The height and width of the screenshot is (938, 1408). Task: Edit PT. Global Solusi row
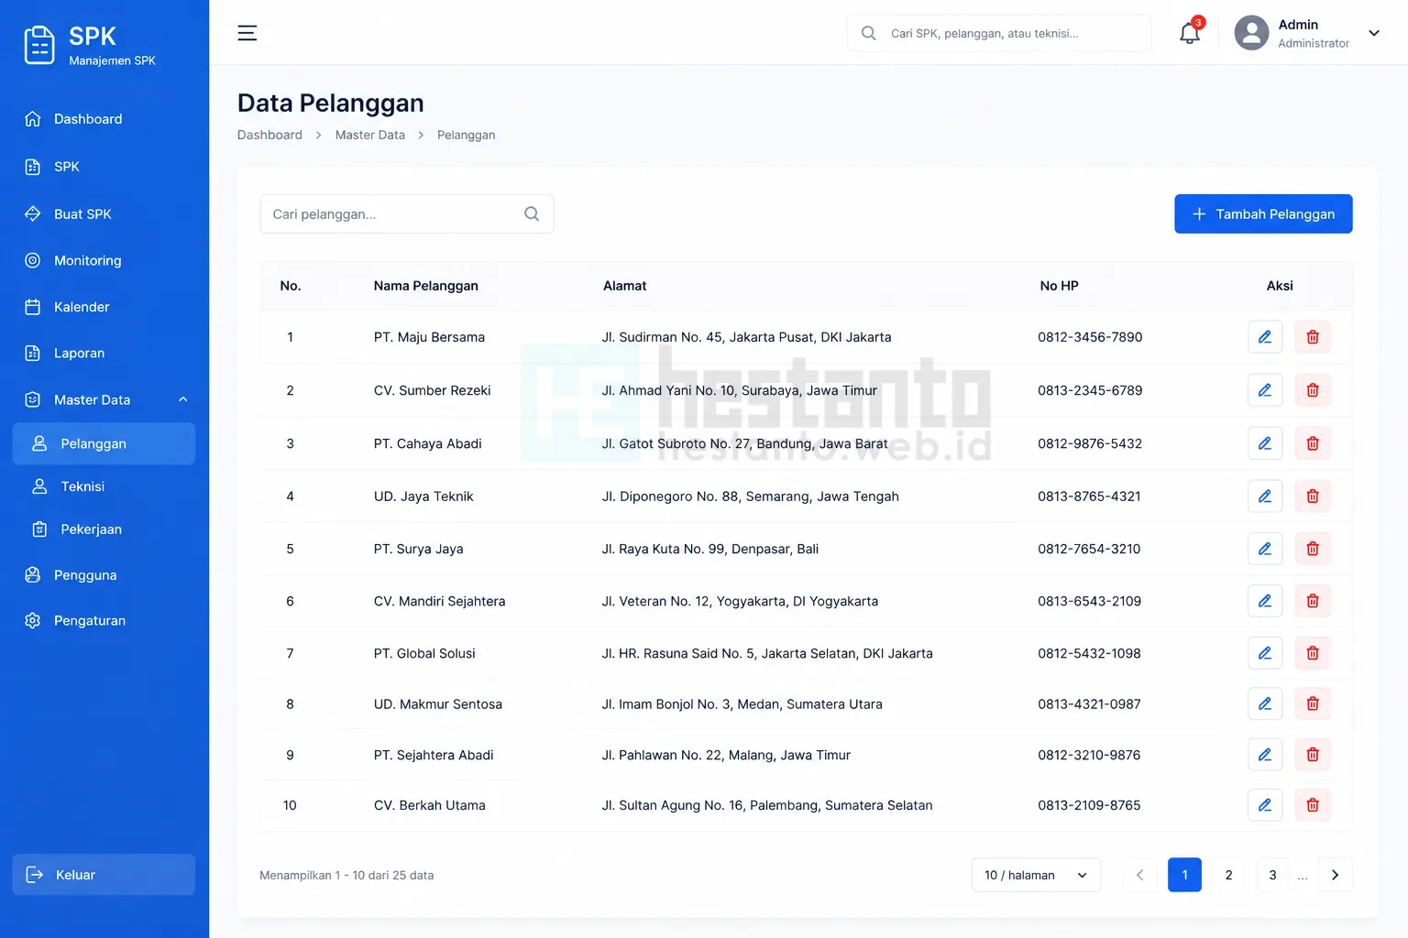coord(1265,653)
